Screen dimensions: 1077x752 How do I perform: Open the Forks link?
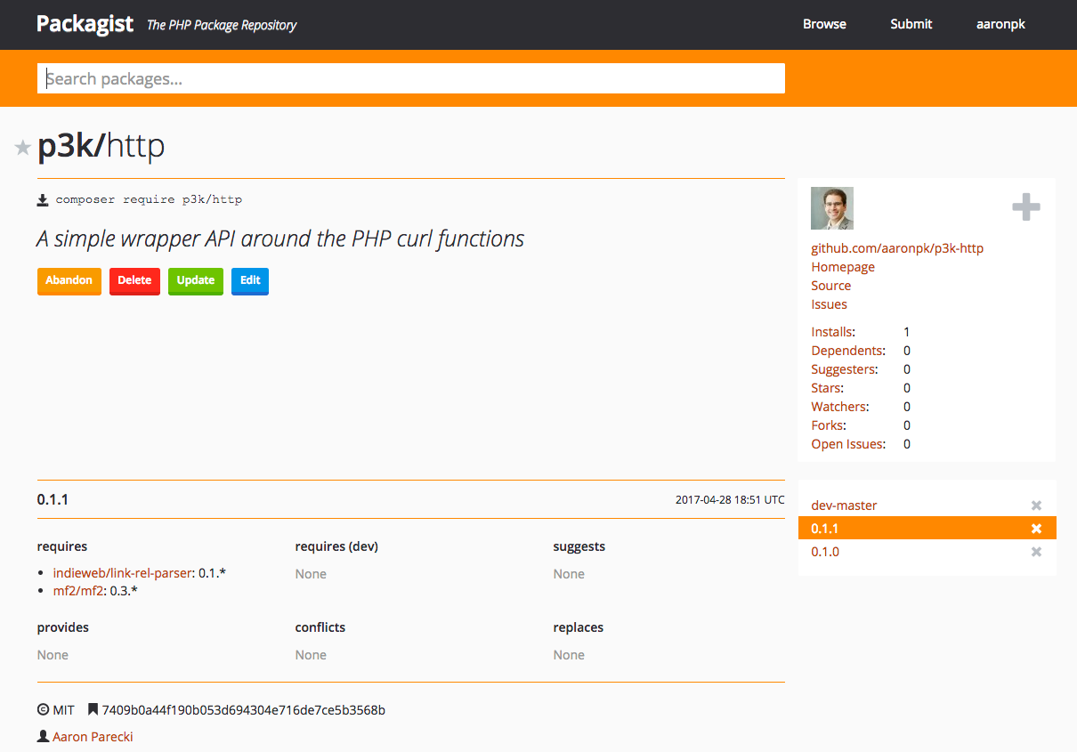coord(827,425)
